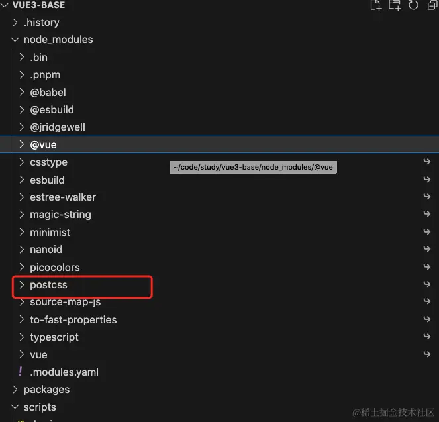Click symlink arrow icon beside postcss
Screen dimensions: 439x422
coord(427,285)
